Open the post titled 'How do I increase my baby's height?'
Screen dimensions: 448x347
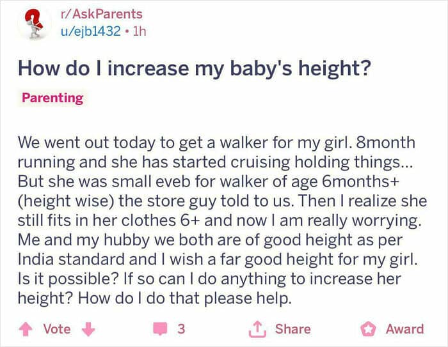tap(194, 66)
